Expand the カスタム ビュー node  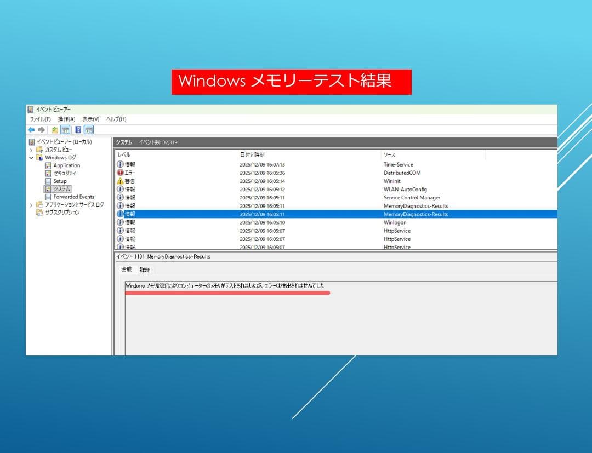[x=31, y=149]
